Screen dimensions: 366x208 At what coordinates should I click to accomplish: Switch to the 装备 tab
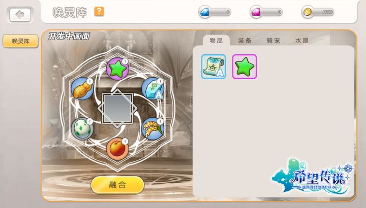[x=245, y=41]
